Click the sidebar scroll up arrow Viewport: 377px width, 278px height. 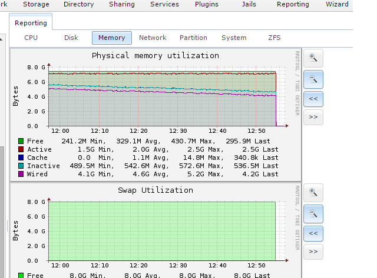1,39
